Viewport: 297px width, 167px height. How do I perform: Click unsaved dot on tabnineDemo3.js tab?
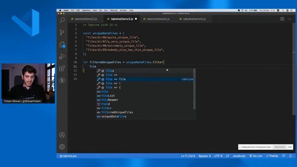click(136, 19)
